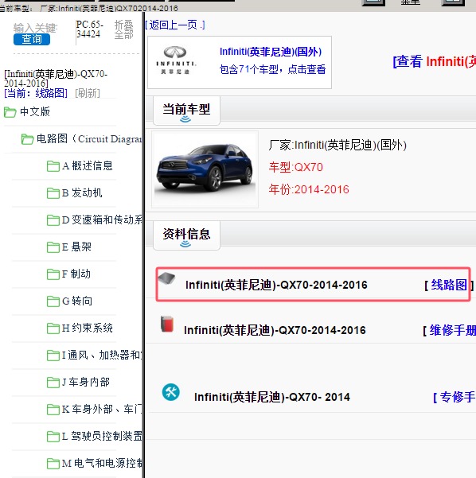
Task: Open folder icon for G 转向
Action: (53, 301)
